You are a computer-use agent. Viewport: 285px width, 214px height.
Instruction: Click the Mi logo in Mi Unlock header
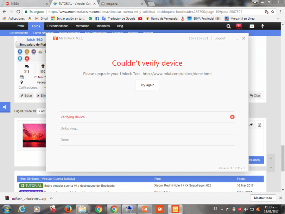(x=55, y=38)
